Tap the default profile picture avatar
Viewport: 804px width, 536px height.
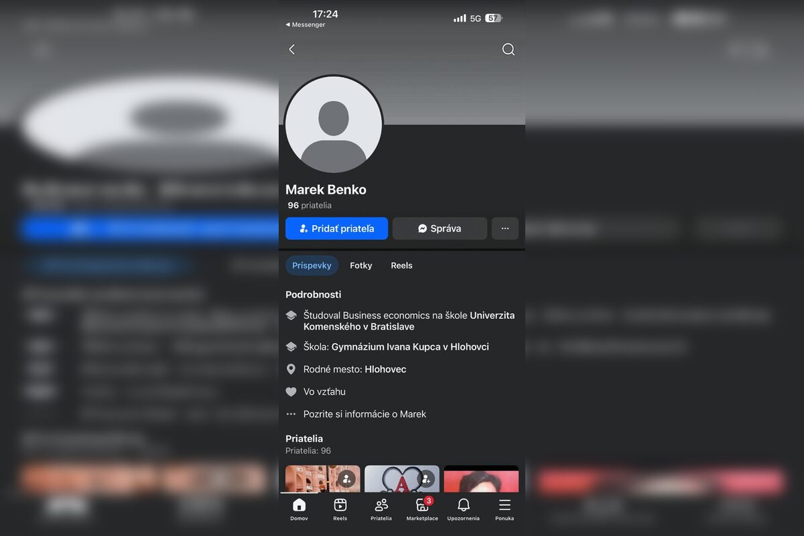click(334, 125)
